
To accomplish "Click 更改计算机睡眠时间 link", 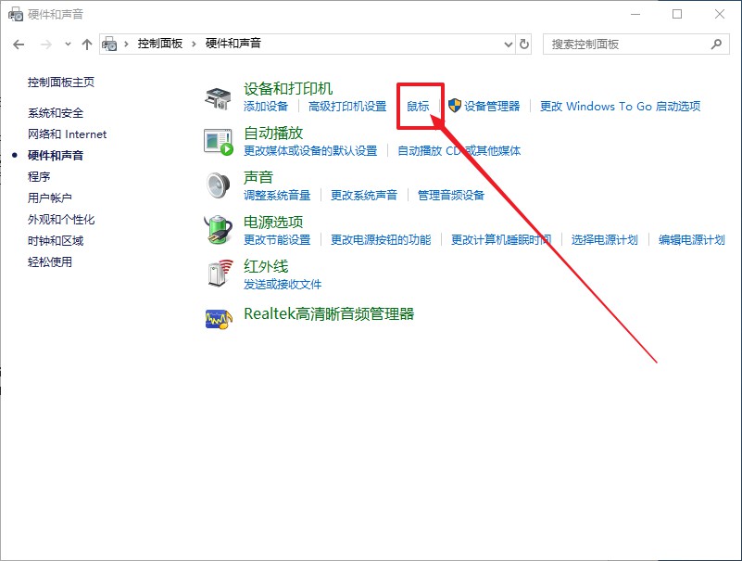I will point(501,240).
